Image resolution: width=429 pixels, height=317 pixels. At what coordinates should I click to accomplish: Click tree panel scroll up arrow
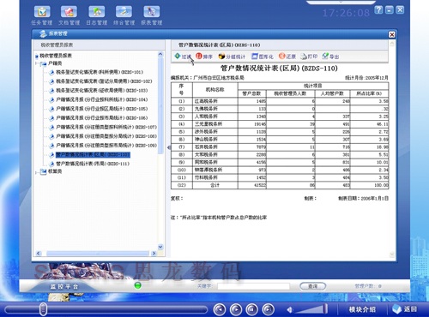(x=160, y=54)
